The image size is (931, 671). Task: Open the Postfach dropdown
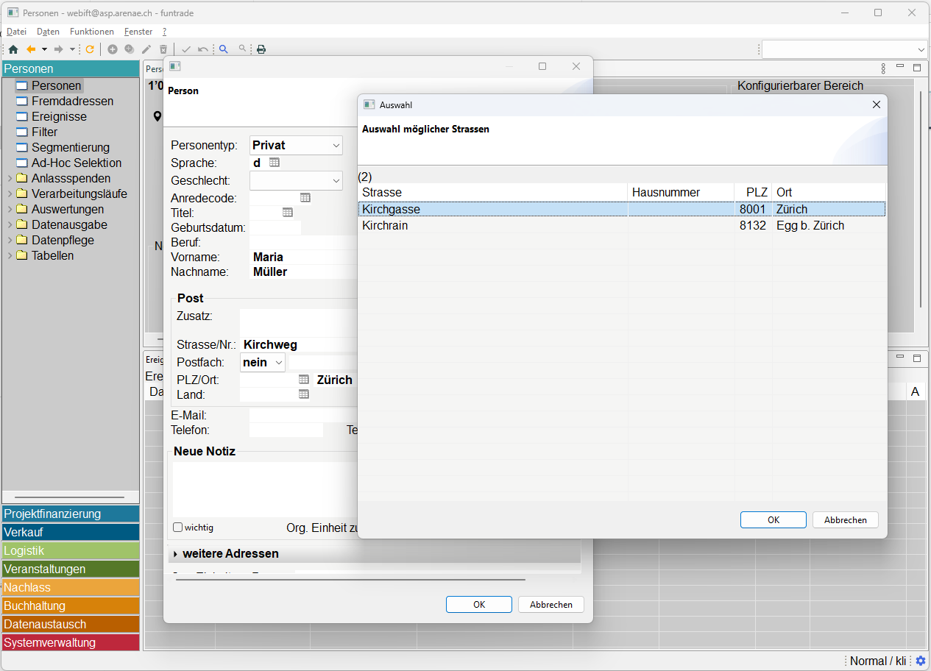(x=263, y=363)
